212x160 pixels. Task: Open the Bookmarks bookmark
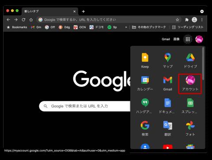17,27
